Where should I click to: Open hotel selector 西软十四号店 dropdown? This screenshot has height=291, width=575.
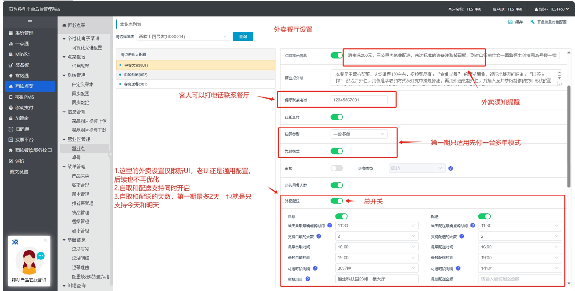(x=183, y=36)
